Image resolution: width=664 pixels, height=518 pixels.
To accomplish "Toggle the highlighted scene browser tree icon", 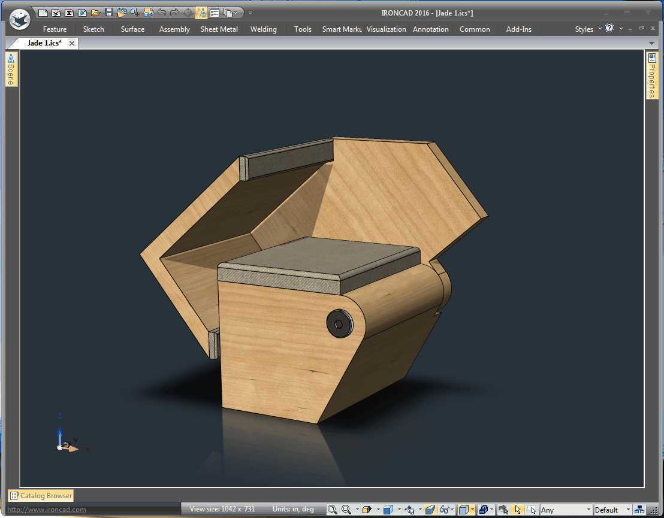I will click(201, 13).
